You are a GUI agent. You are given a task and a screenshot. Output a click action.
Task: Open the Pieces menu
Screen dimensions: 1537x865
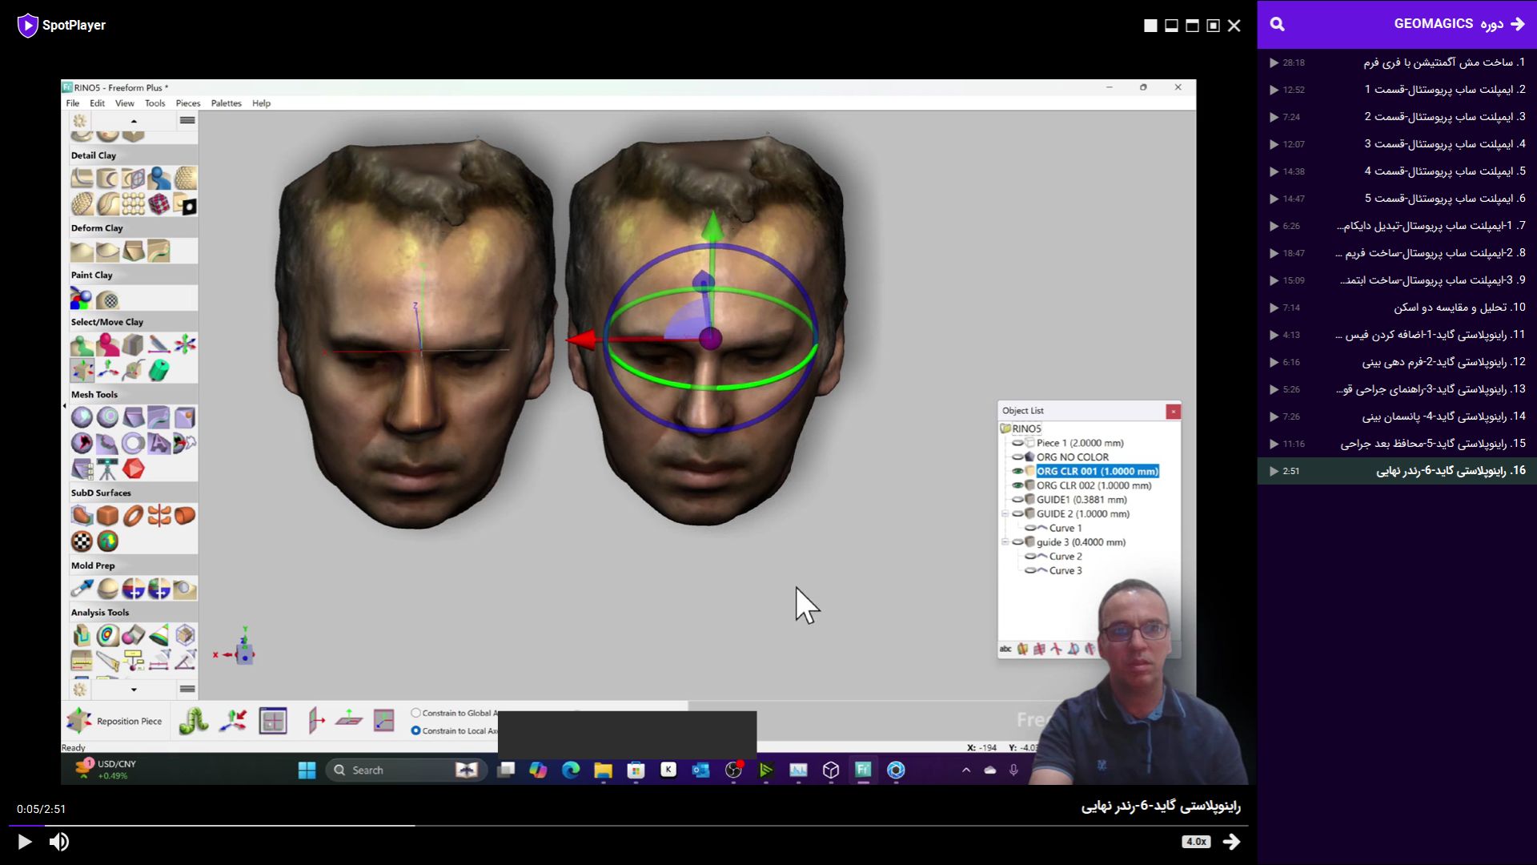[x=188, y=103]
